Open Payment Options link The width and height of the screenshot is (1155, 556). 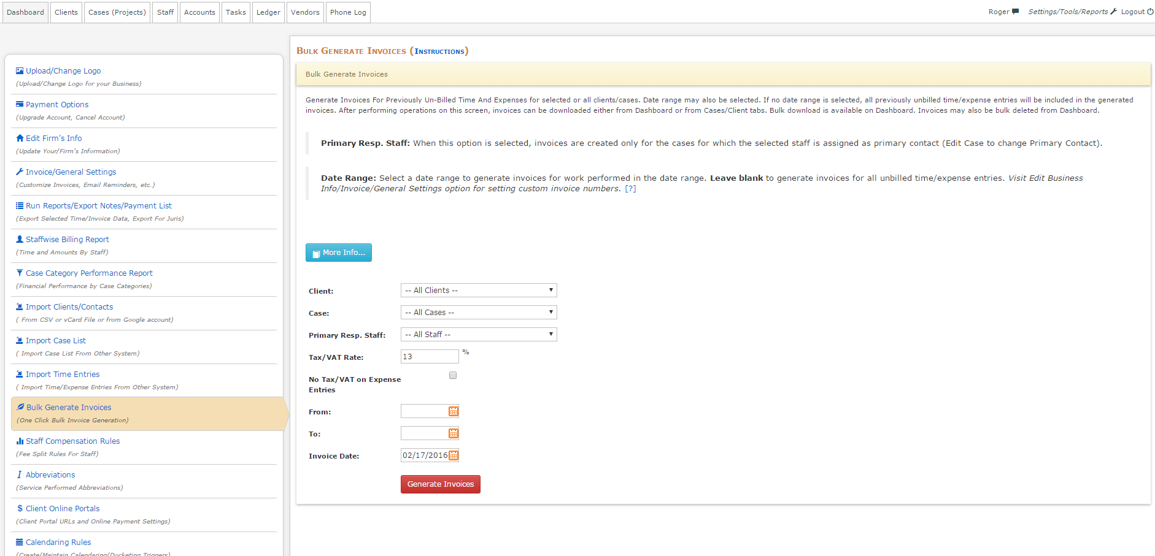click(57, 105)
